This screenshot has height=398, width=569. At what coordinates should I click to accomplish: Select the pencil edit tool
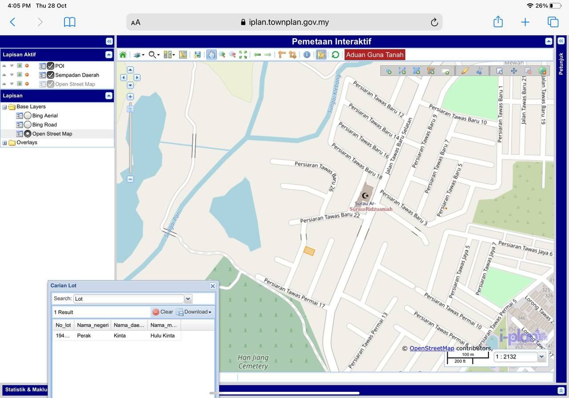pos(465,71)
